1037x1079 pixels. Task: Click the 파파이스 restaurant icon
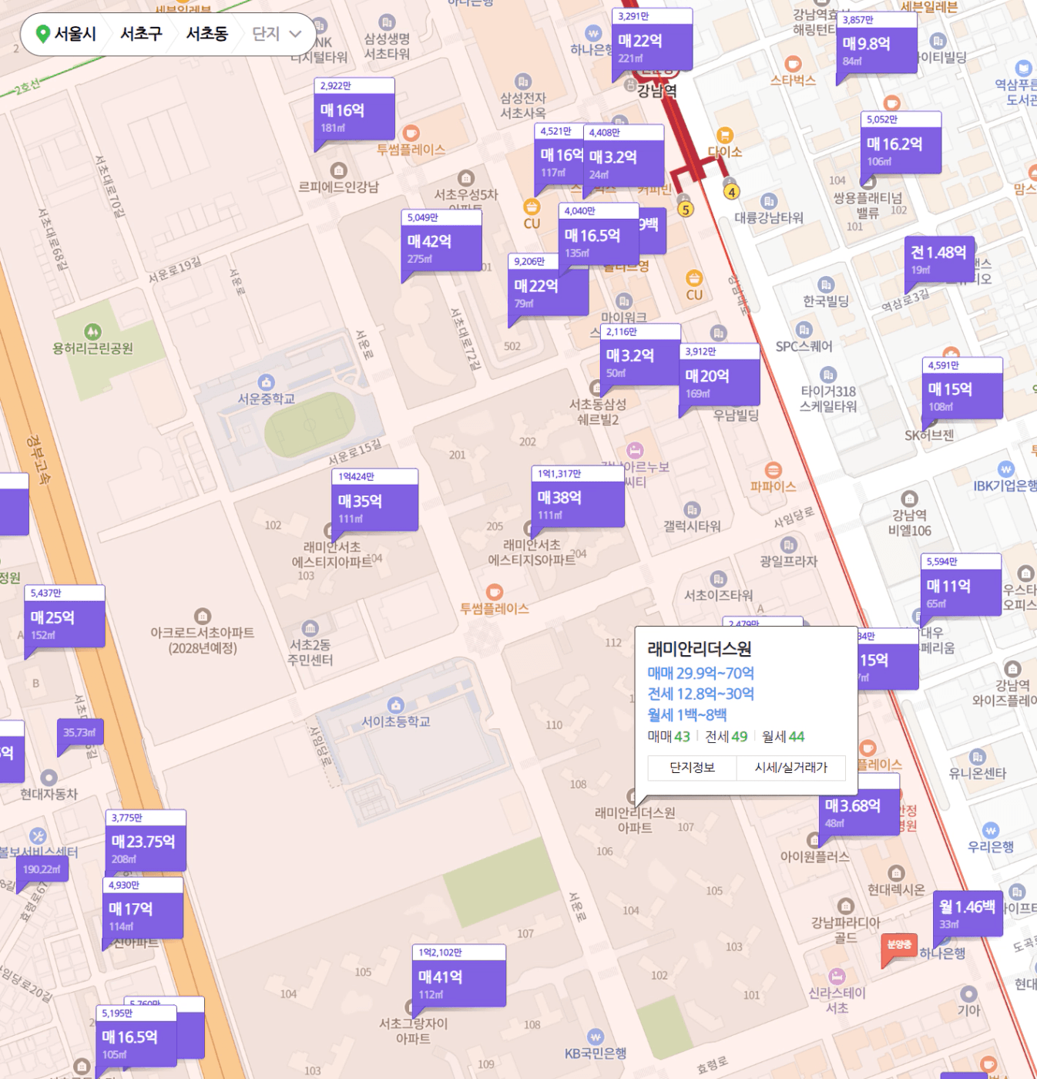click(774, 470)
